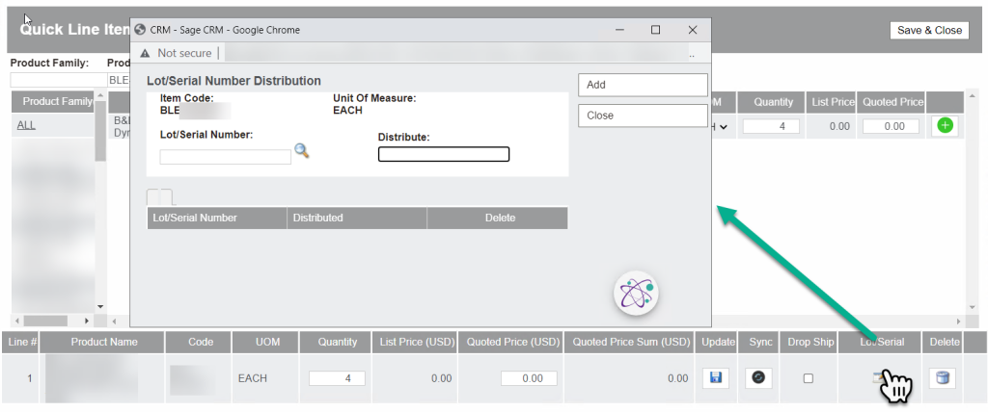Screen dimensions: 988x412
Task: Delete line 1 using the trash icon
Action: [x=942, y=377]
